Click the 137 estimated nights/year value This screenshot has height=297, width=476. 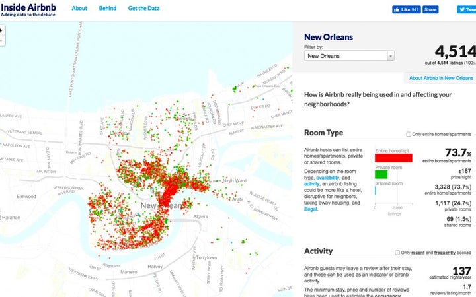[x=461, y=271]
